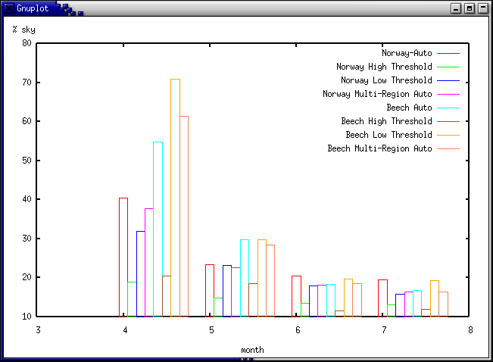This screenshot has width=493, height=362.
Task: Click the cyan Beech Auto bar in month 4
Action: point(158,227)
